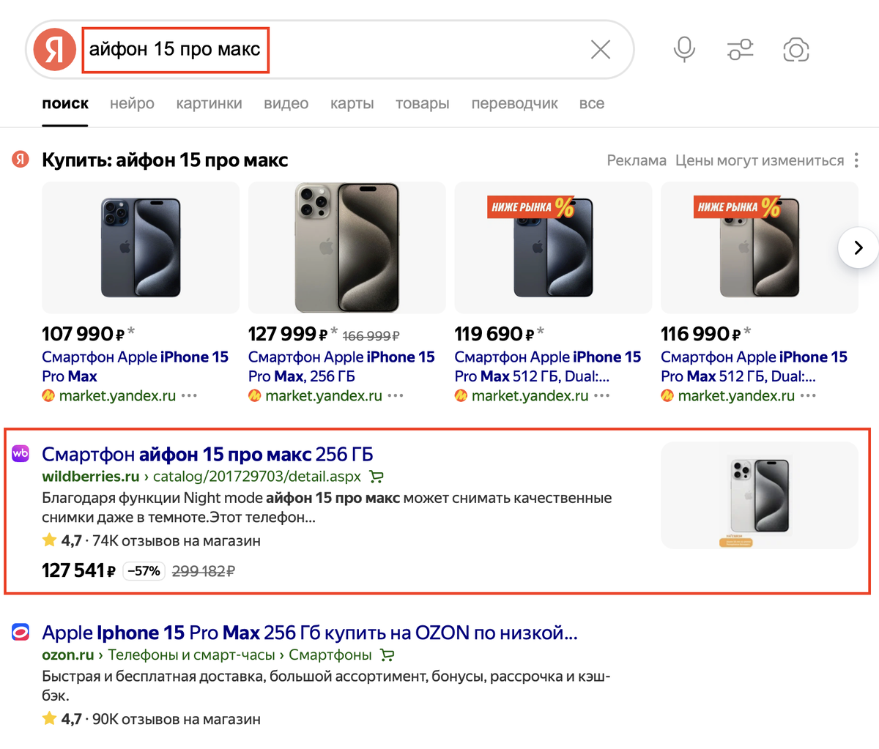Click the Wildberries favicon
The image size is (879, 749).
coord(21,453)
